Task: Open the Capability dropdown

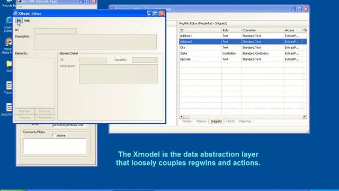Action: tap(145, 60)
